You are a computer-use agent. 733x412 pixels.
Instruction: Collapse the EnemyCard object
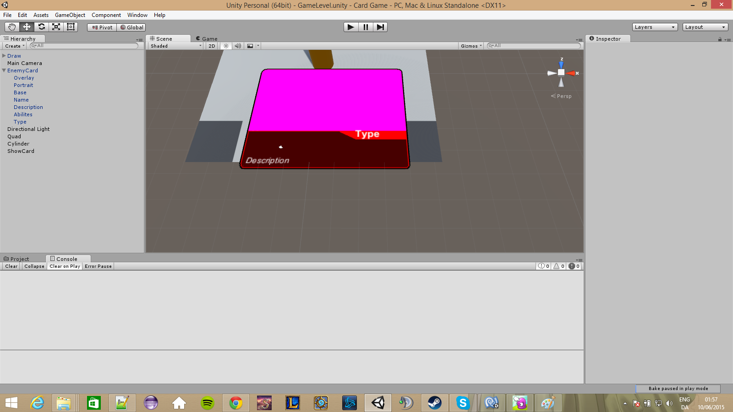pyautogui.click(x=4, y=70)
